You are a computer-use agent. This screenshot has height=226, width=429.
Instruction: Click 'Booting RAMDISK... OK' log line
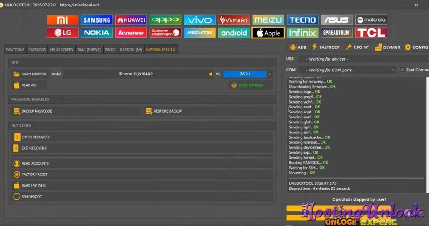pos(308,163)
